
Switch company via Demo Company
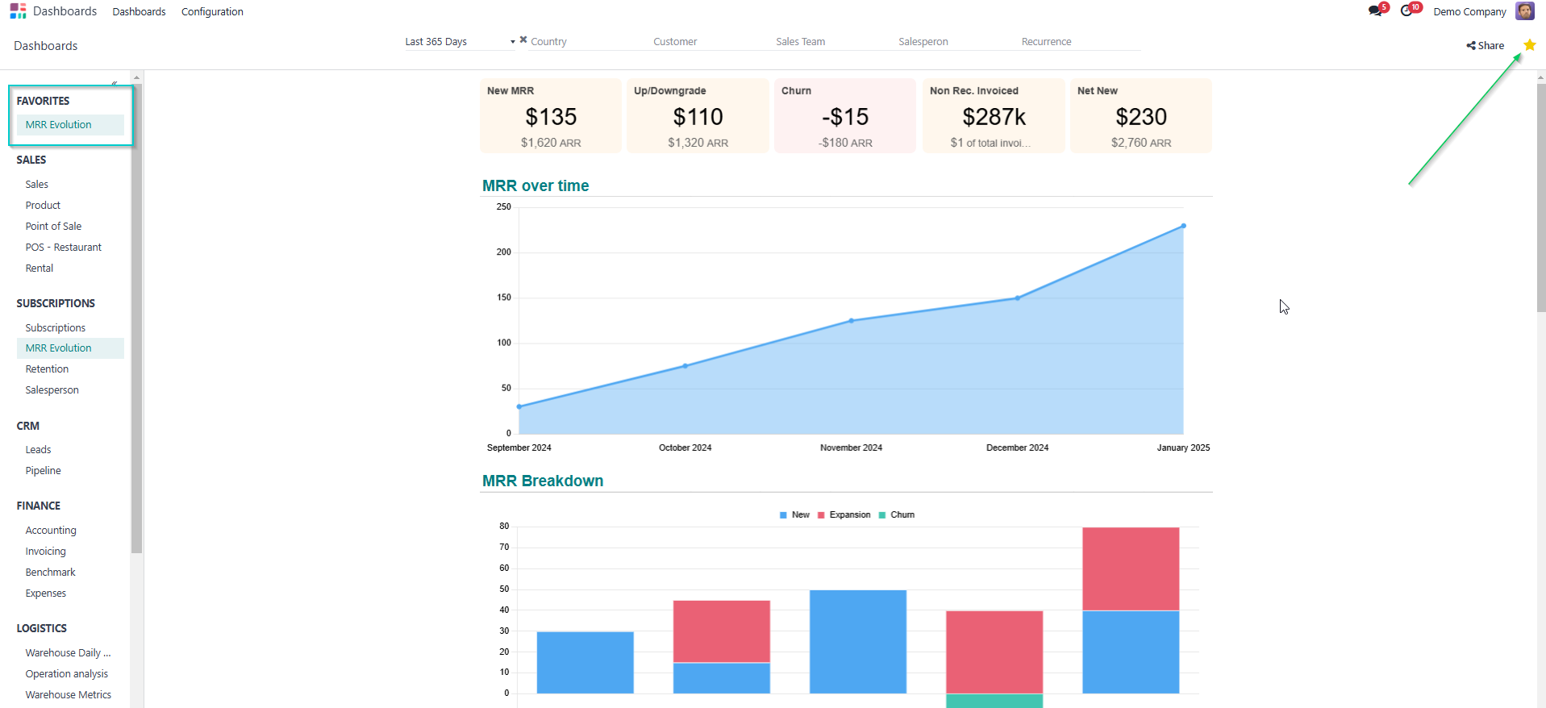[x=1469, y=12]
